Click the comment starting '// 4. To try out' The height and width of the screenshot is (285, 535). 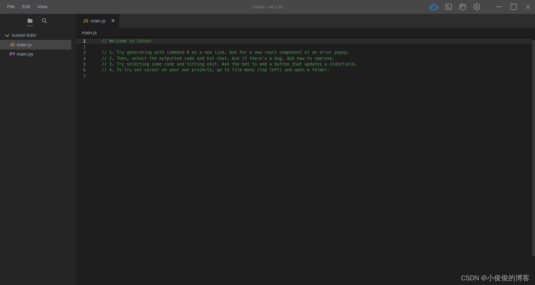(x=215, y=70)
